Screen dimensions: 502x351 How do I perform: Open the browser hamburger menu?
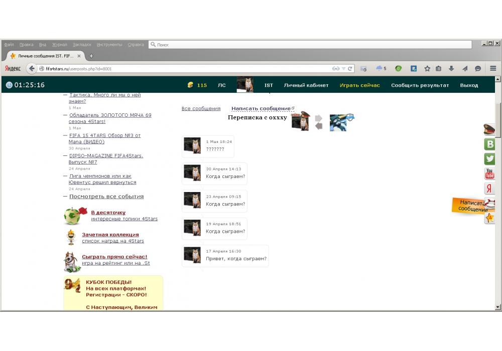pyautogui.click(x=493, y=69)
